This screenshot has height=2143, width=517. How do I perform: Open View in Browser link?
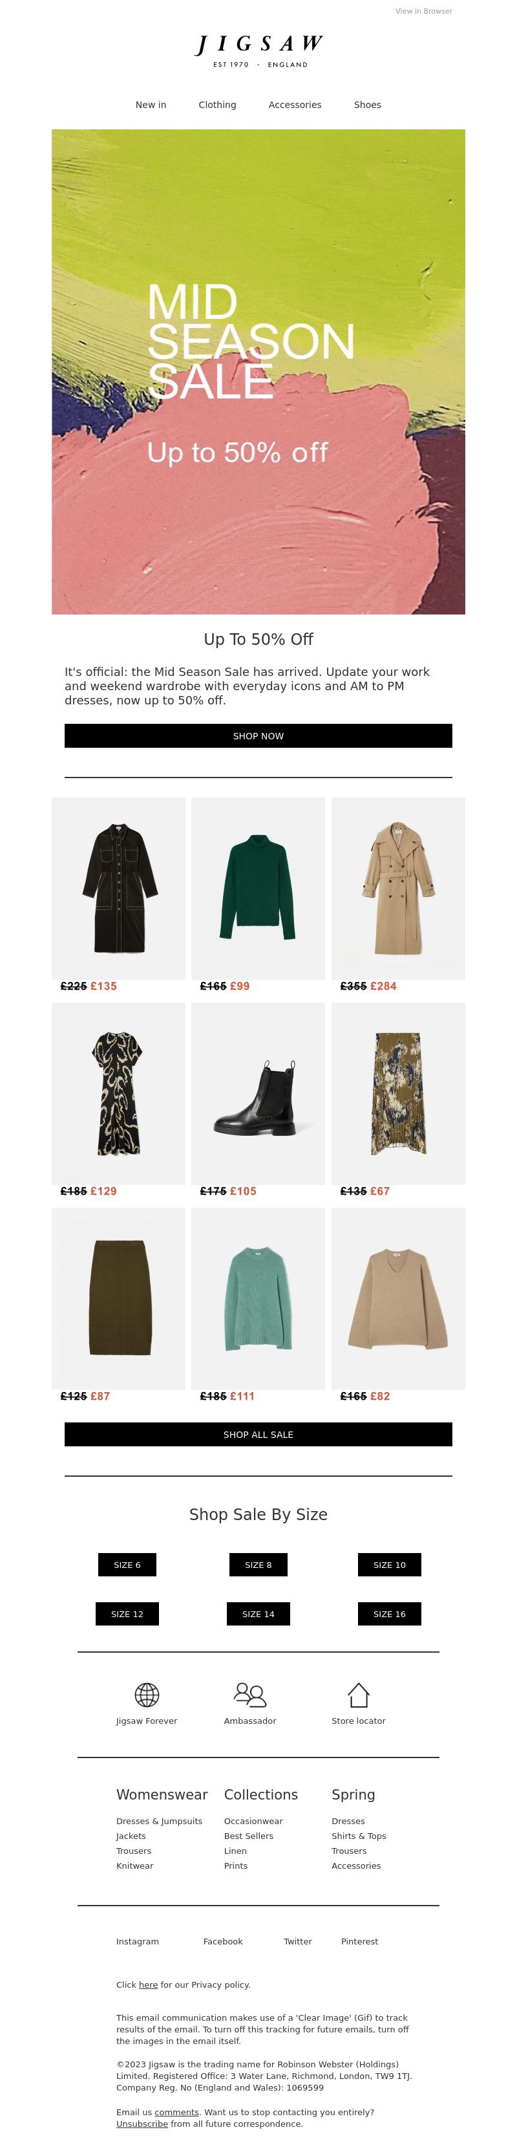click(424, 11)
